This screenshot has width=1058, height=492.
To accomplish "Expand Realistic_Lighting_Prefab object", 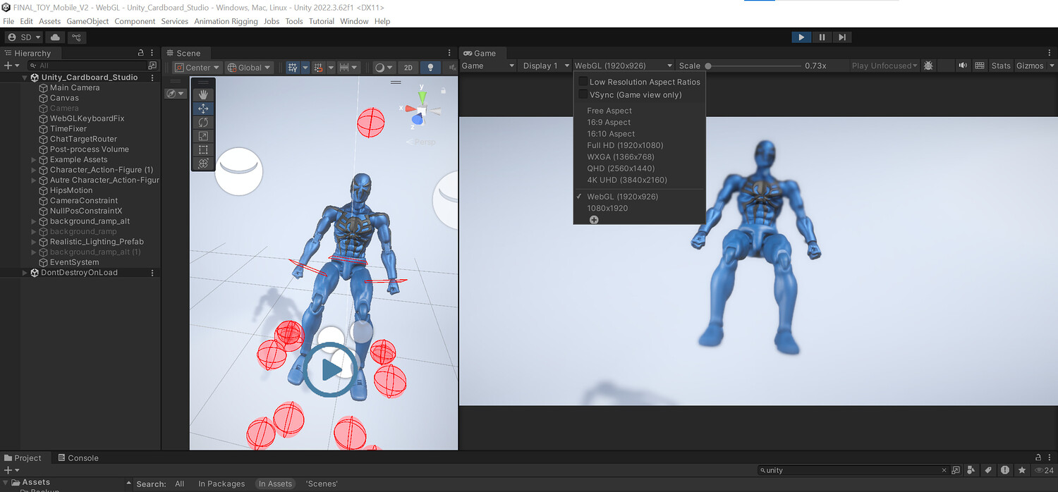I will 34,242.
